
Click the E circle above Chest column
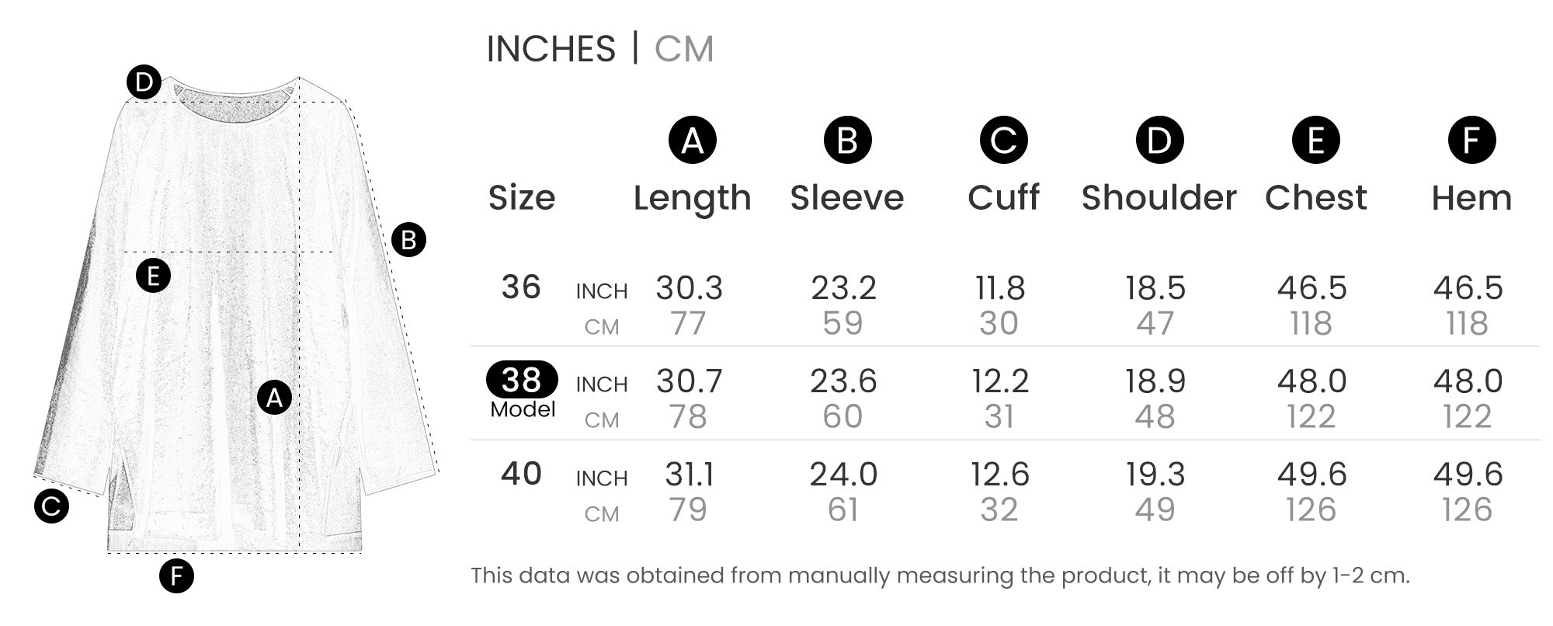[x=1315, y=141]
